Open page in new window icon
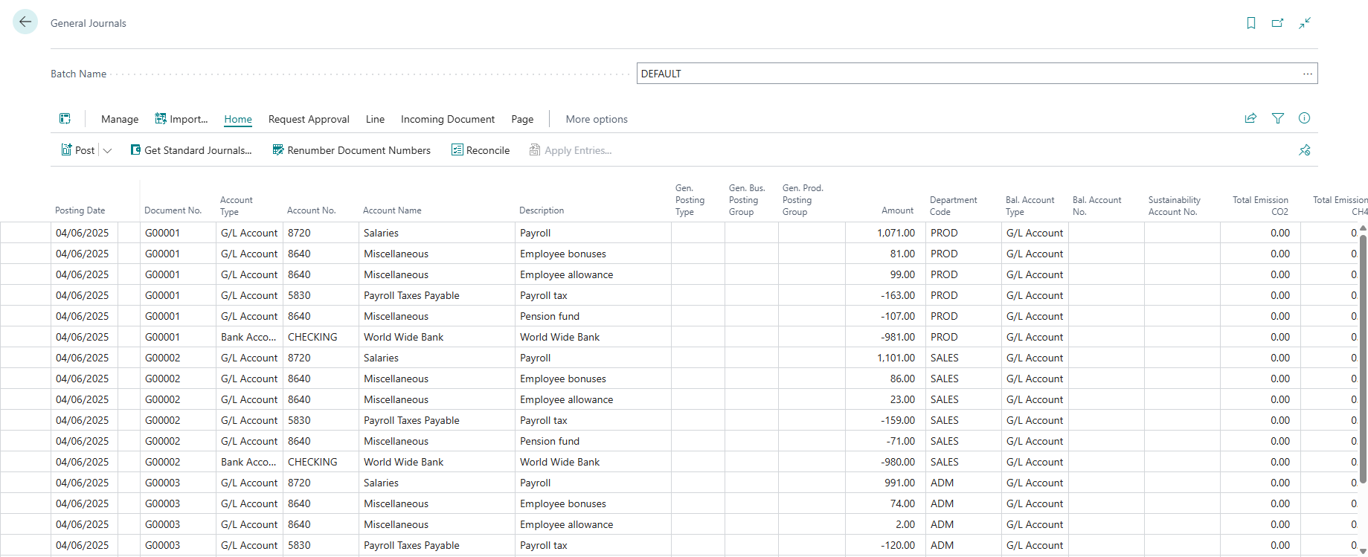Image resolution: width=1368 pixels, height=557 pixels. coord(1278,23)
